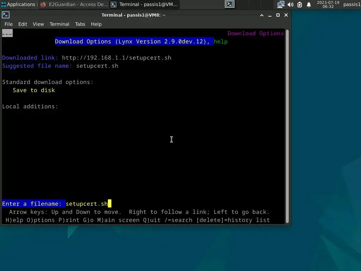Screen dimensions: 361x271
Task: Open the Tabs menu
Action: (80, 24)
